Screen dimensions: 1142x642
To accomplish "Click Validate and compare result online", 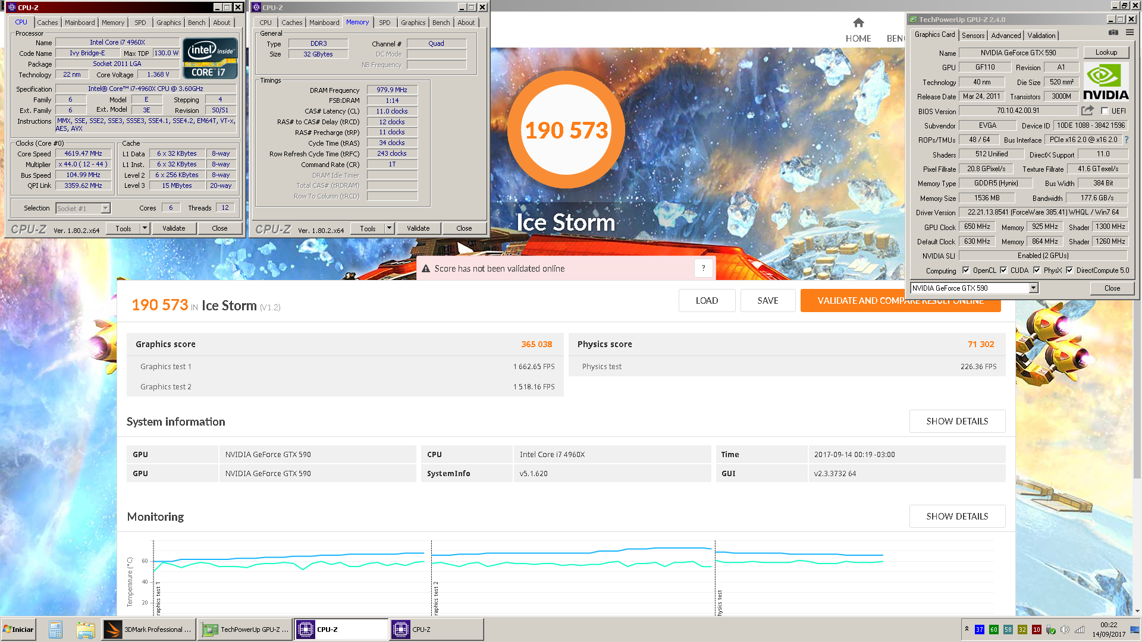I will [901, 301].
